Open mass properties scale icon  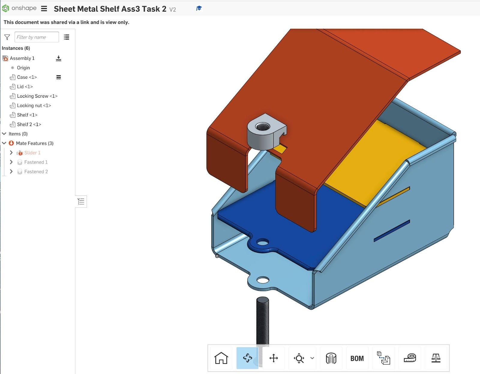tap(436, 358)
